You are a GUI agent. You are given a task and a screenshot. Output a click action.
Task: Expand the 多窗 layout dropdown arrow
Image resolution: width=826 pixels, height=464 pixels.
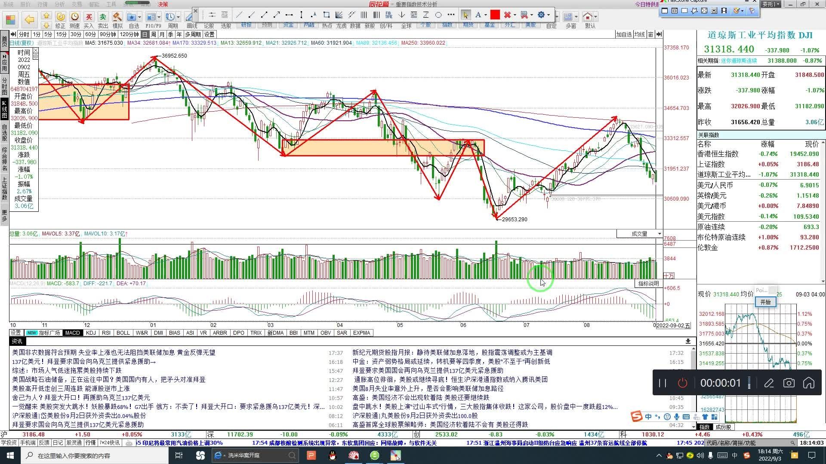576,17
